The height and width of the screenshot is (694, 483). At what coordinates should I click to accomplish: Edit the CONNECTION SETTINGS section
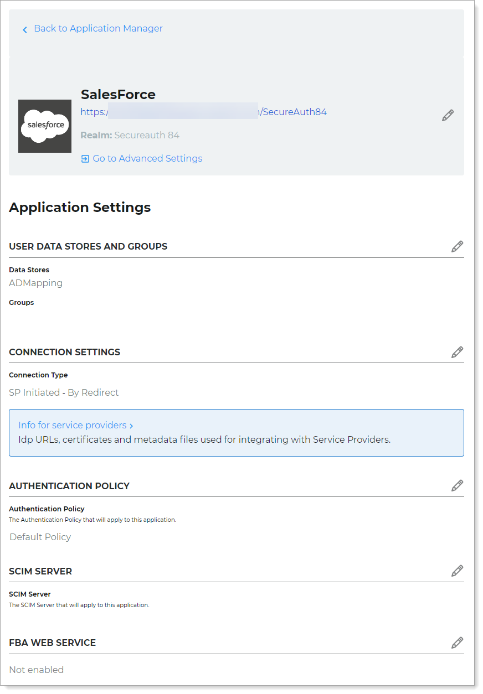tap(457, 352)
